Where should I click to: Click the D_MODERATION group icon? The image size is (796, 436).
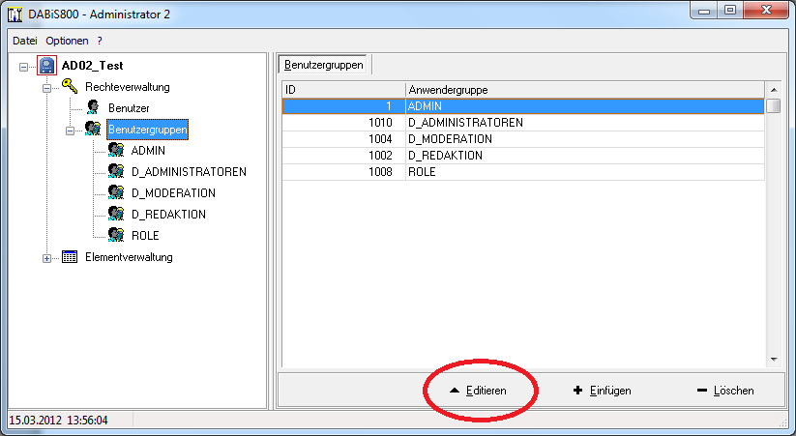click(x=116, y=192)
